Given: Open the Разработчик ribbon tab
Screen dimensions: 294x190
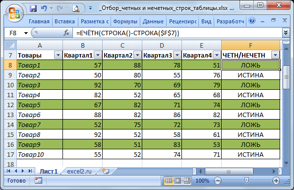Looking at the screenshot, I should pyautogui.click(x=230, y=21).
